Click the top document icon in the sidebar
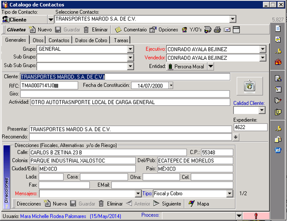287x221 pixels. tap(278, 28)
